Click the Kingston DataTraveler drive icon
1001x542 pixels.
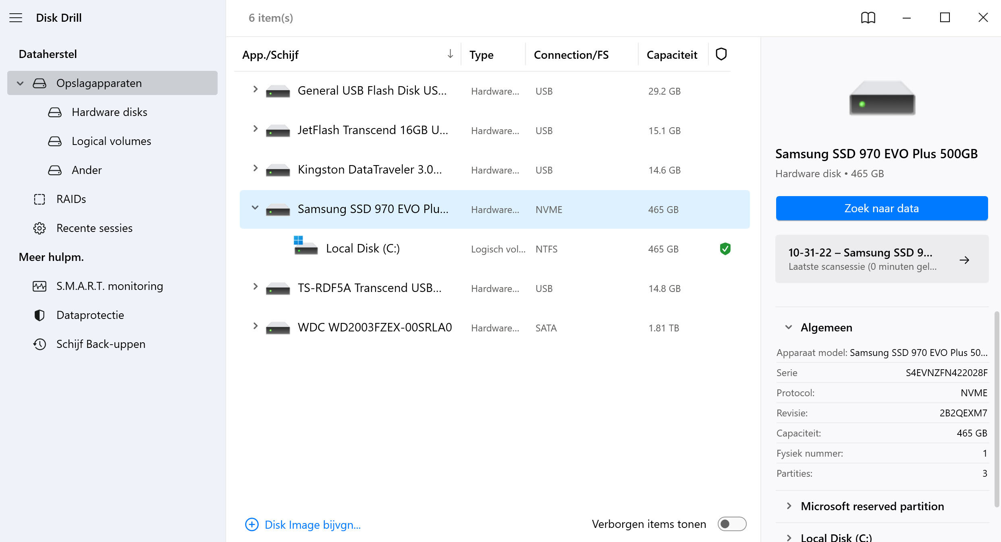[x=278, y=170]
